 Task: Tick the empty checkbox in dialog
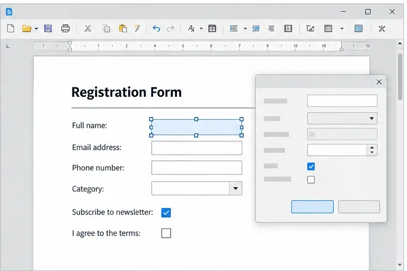[311, 180]
